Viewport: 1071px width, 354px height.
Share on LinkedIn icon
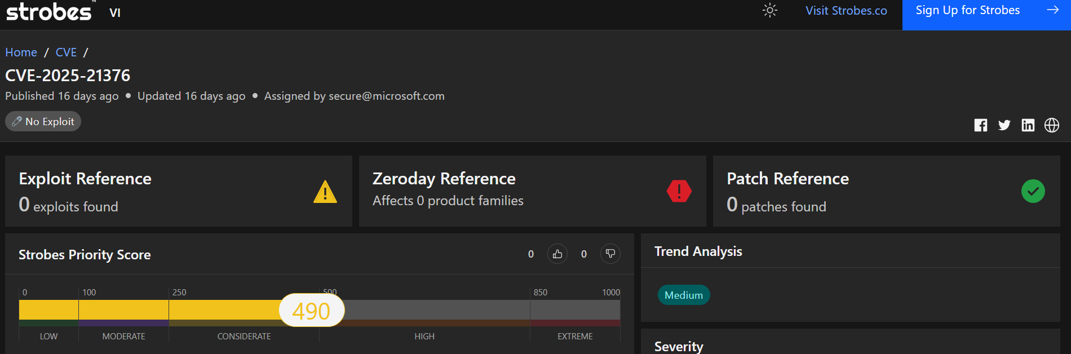(1028, 125)
